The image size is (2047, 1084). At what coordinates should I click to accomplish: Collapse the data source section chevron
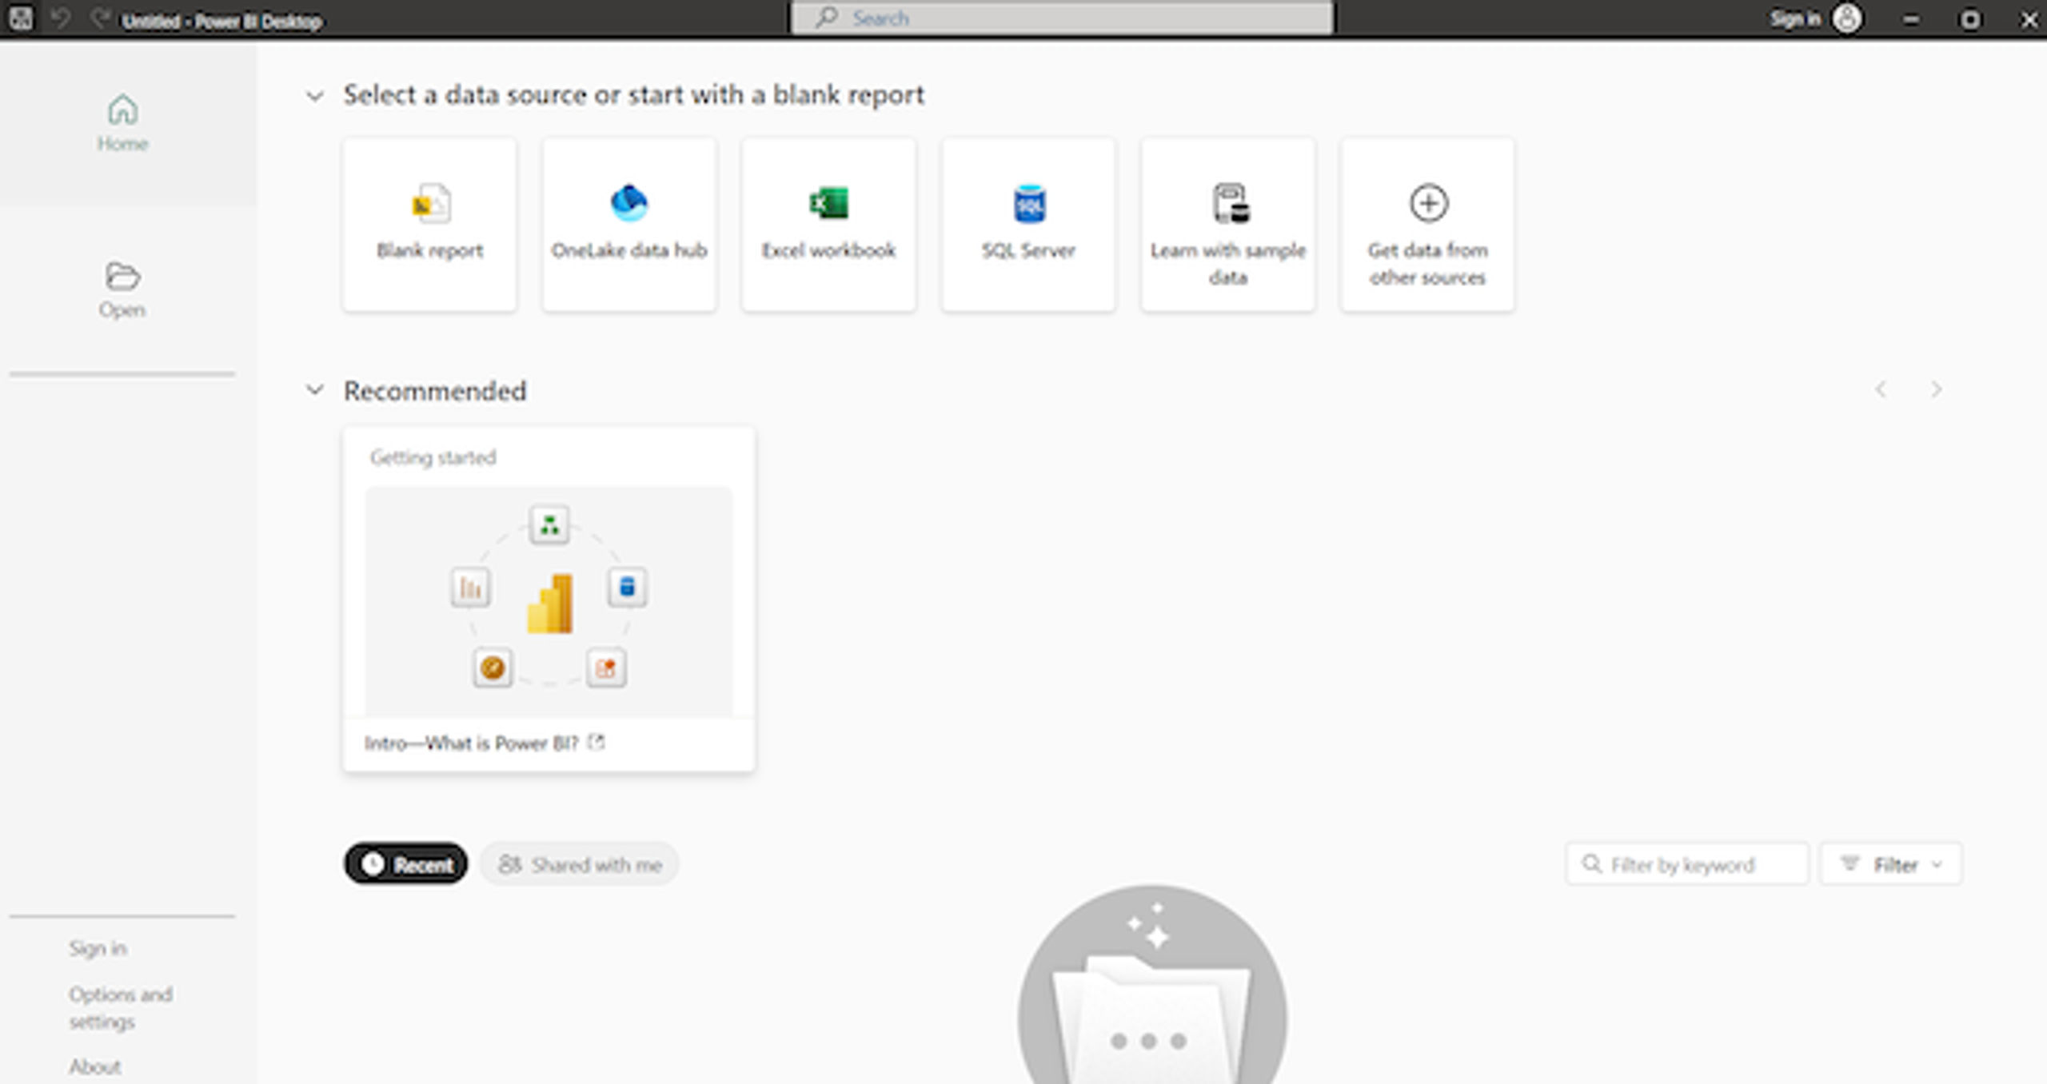[x=315, y=96]
